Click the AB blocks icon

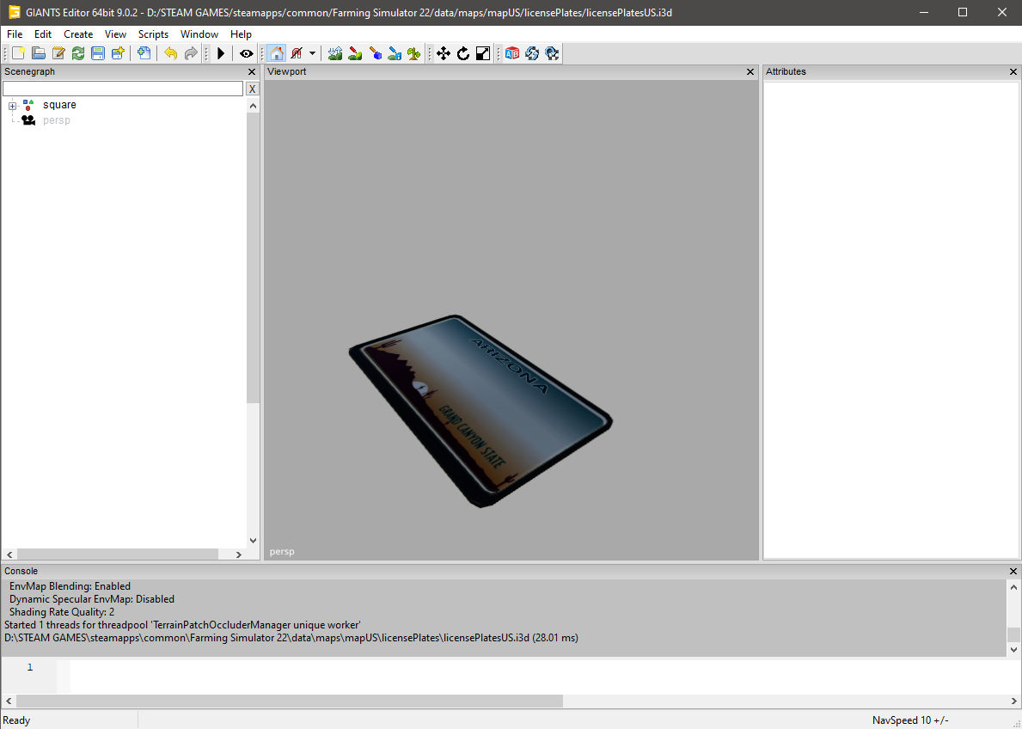tap(512, 53)
